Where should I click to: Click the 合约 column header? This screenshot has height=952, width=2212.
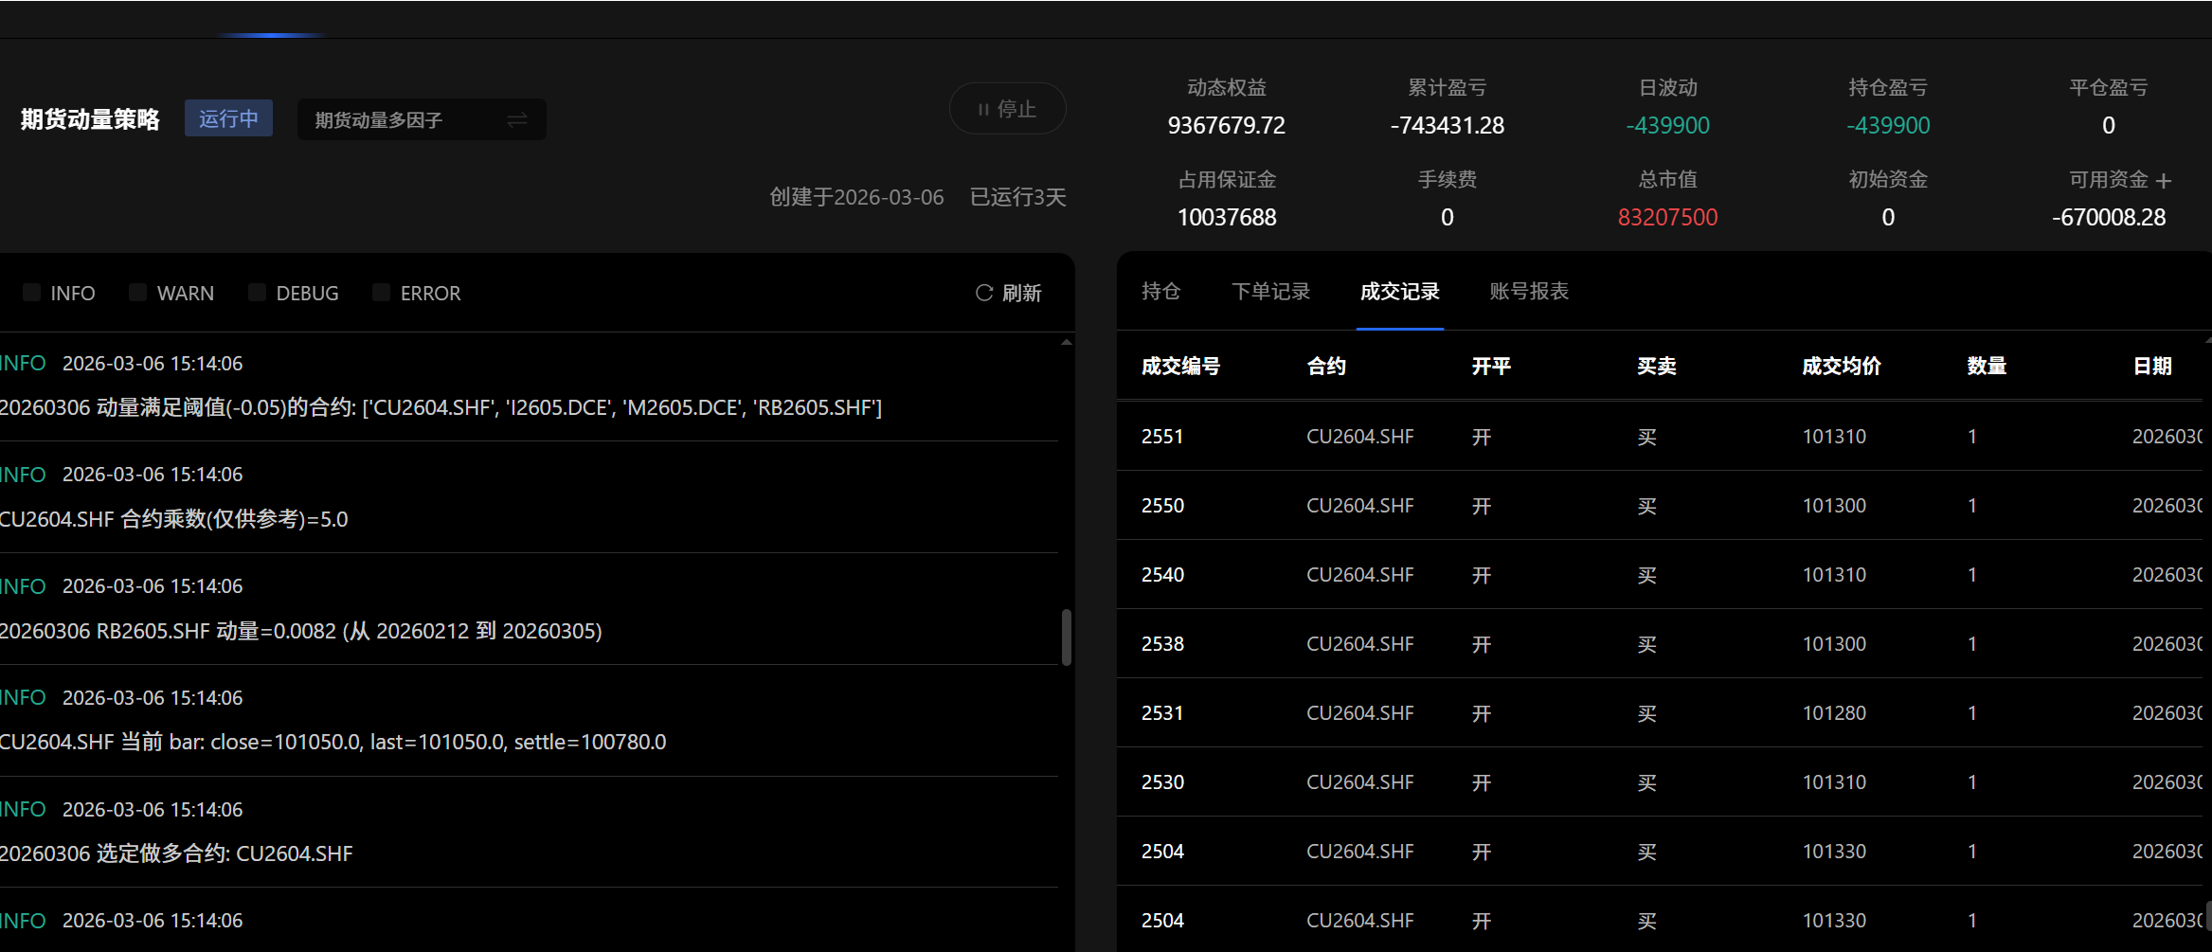[1326, 366]
